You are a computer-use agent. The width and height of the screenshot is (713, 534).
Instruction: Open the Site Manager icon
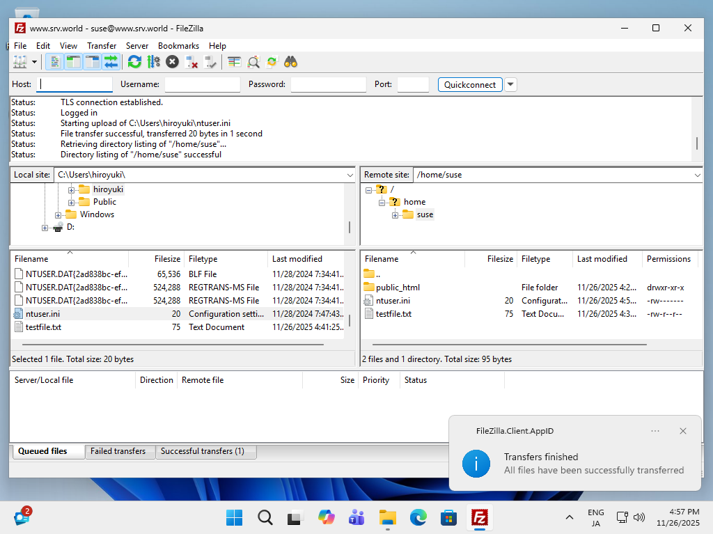point(20,62)
